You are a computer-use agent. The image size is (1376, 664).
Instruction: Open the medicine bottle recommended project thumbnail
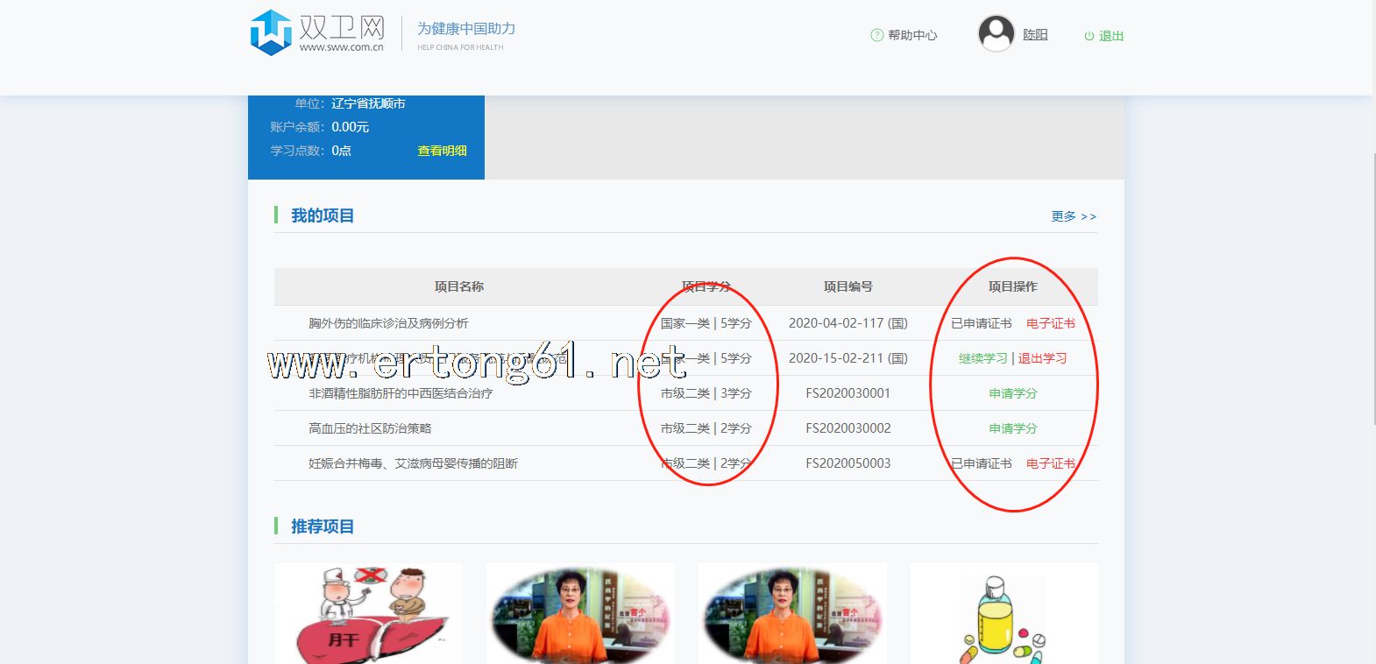[1004, 613]
